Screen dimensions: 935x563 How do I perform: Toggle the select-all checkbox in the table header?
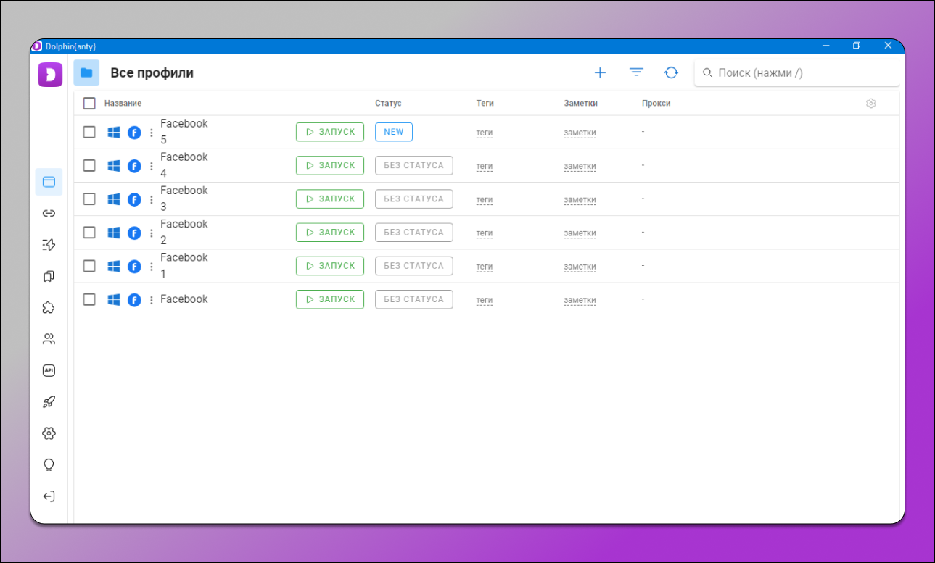click(89, 104)
